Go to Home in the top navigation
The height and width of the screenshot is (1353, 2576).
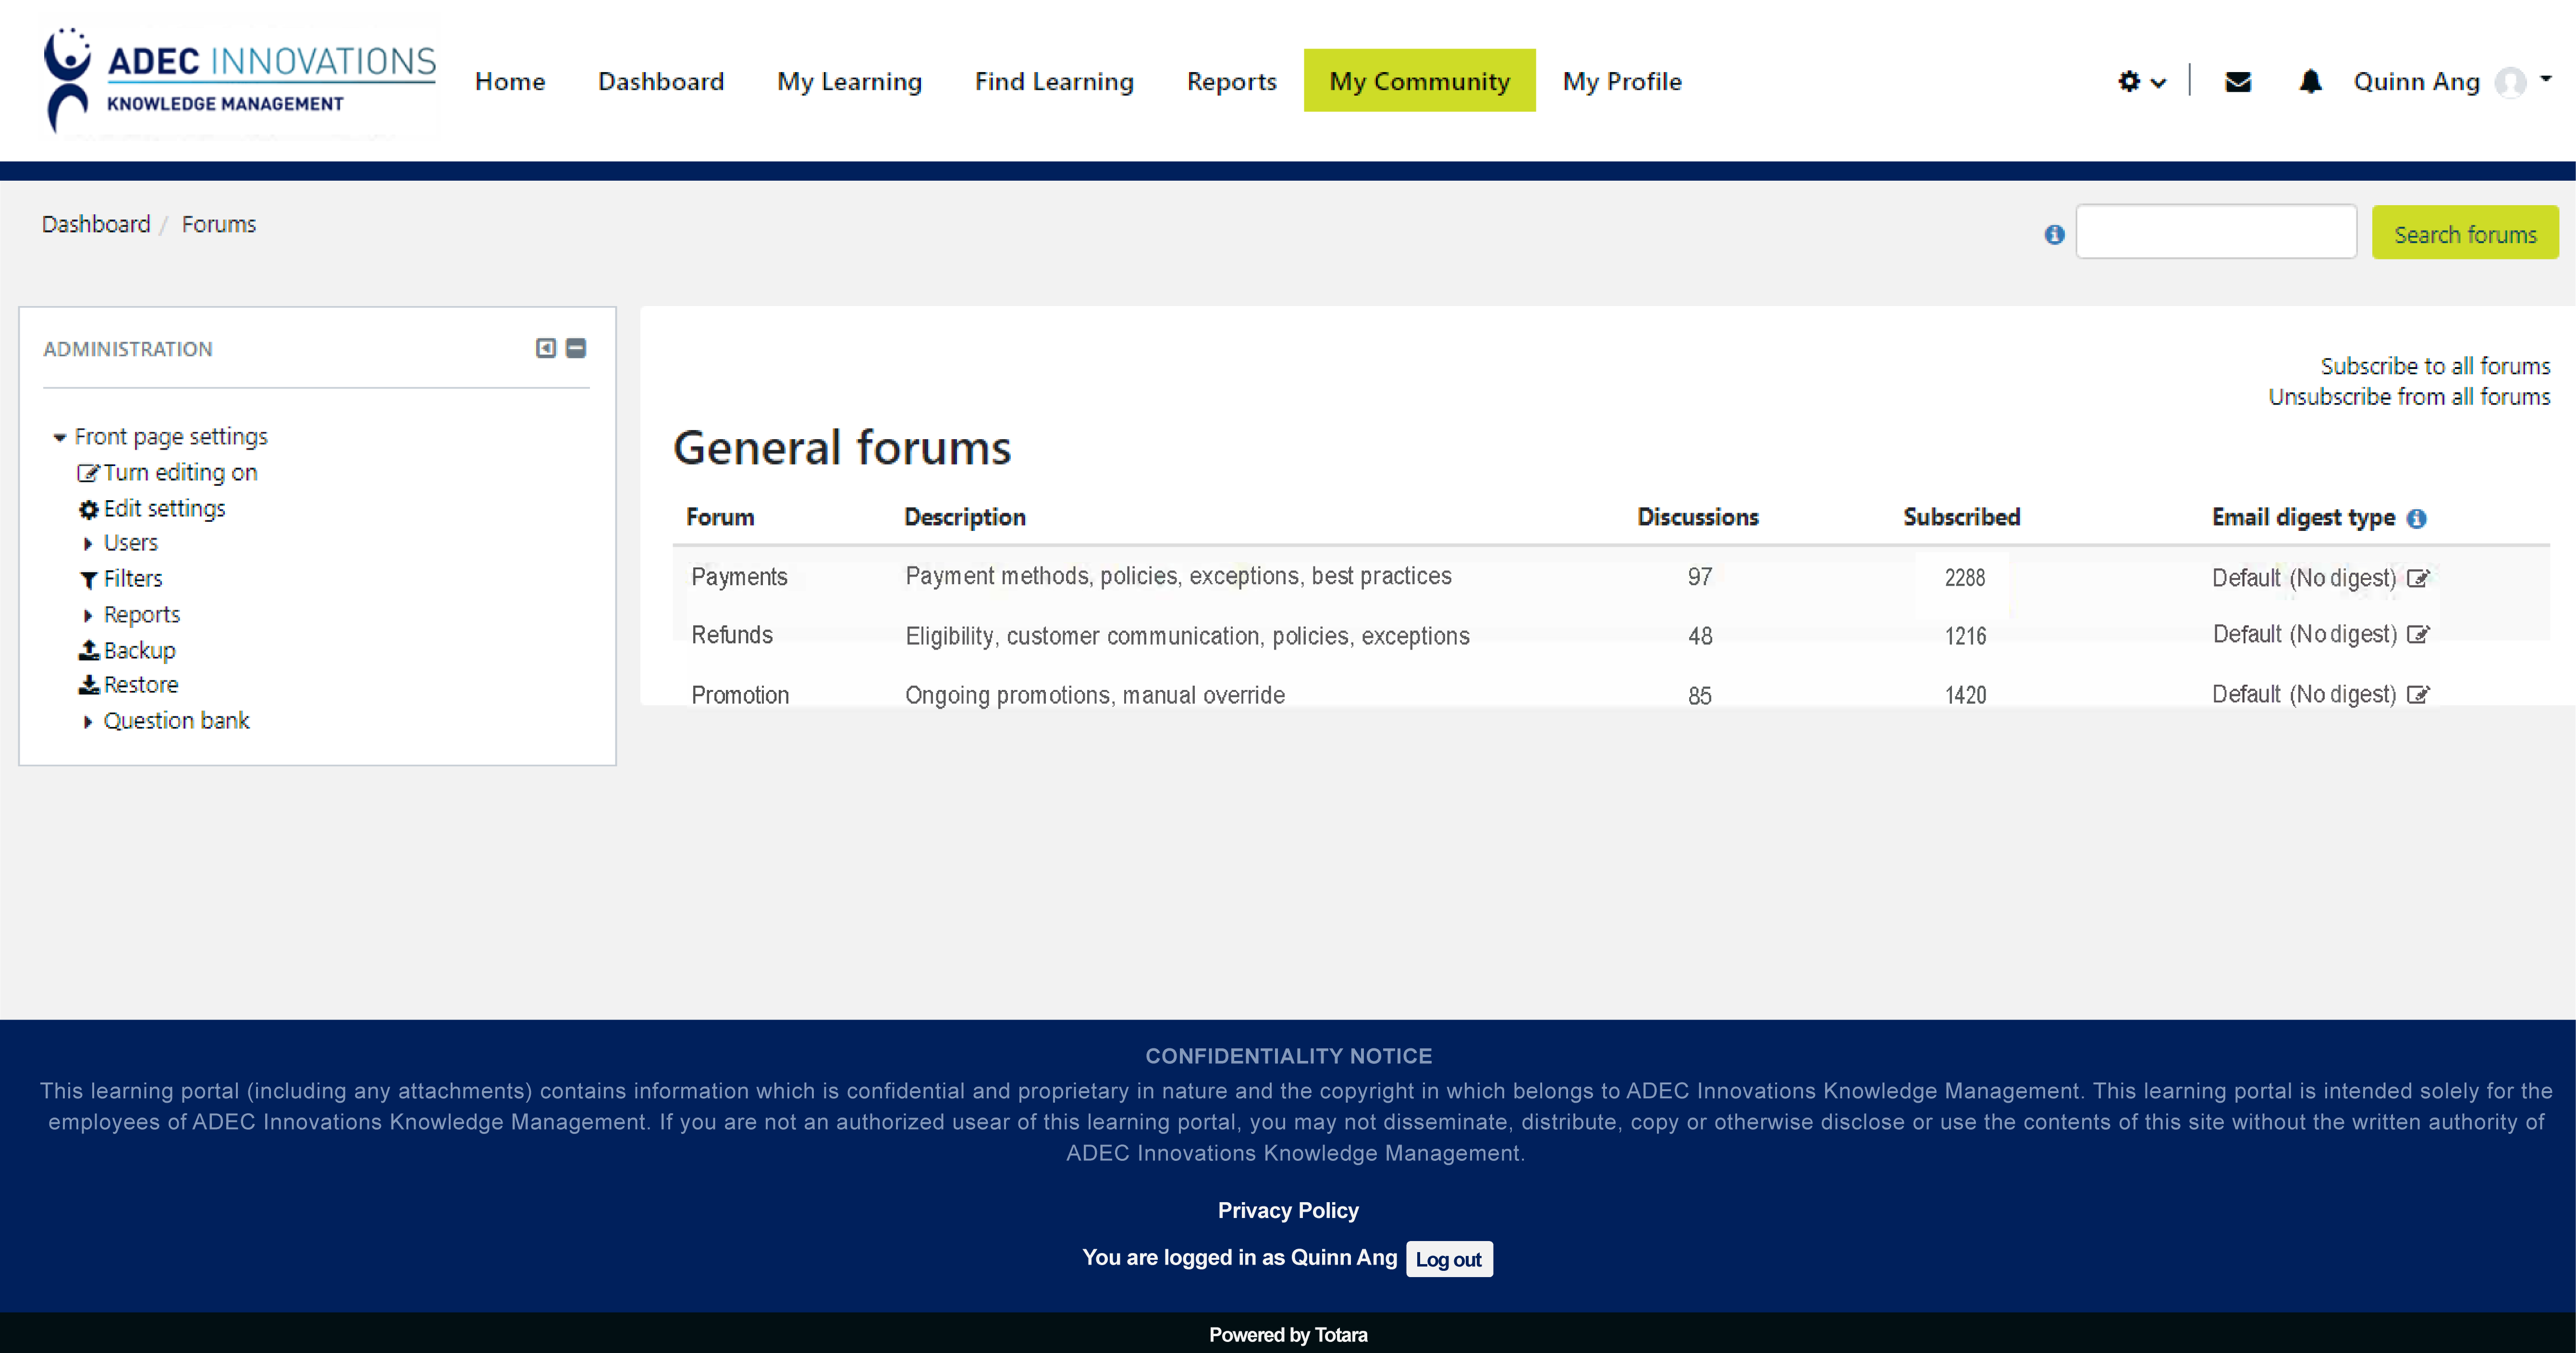click(x=510, y=81)
